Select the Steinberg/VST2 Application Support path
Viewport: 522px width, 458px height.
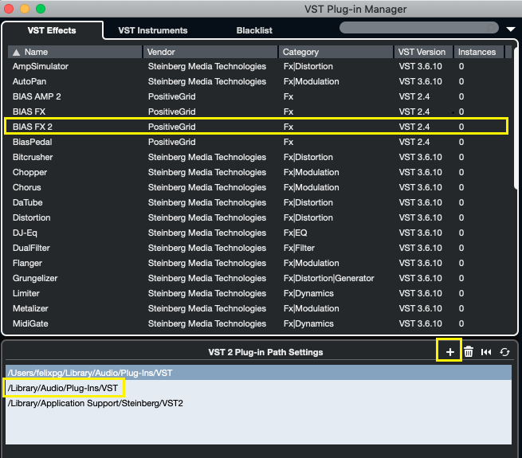click(x=96, y=403)
